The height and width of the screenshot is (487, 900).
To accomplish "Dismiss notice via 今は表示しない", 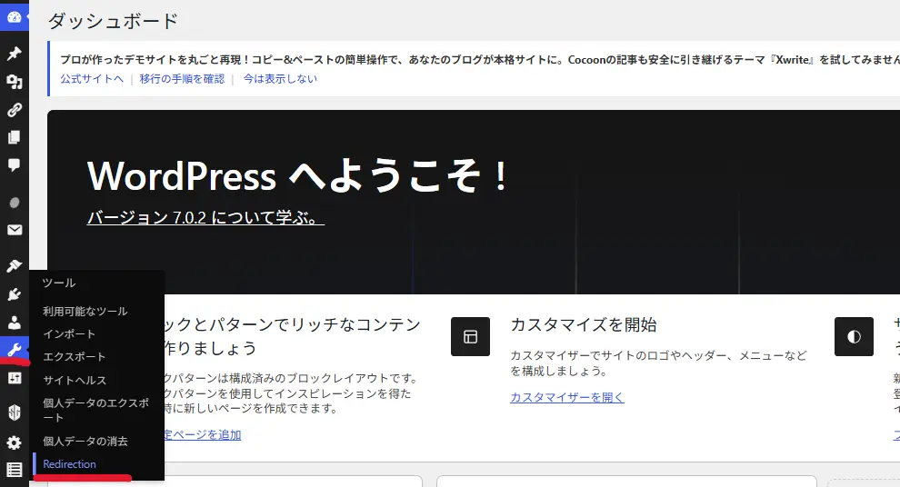I will click(280, 78).
